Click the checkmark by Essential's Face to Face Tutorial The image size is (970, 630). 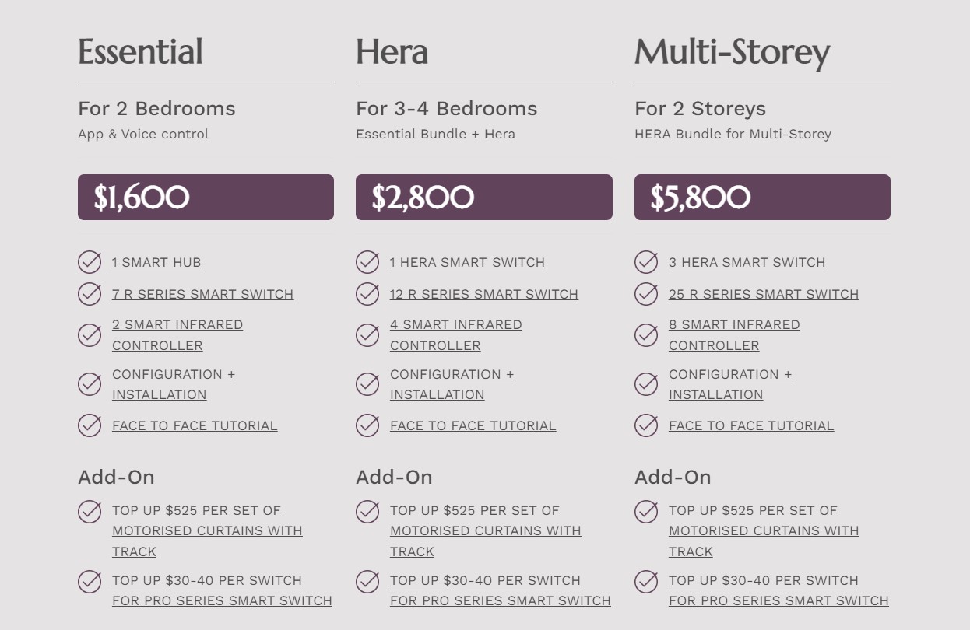pos(90,425)
